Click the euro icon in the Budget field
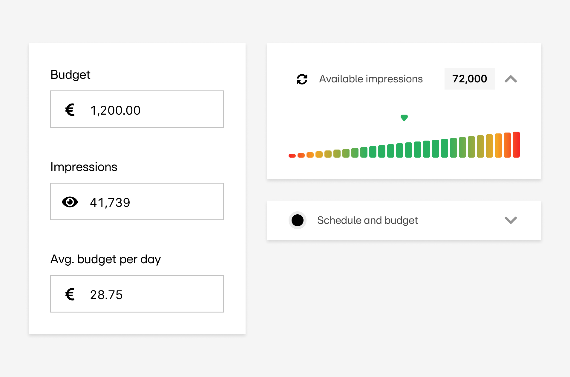Viewport: 570px width, 377px height. (70, 110)
